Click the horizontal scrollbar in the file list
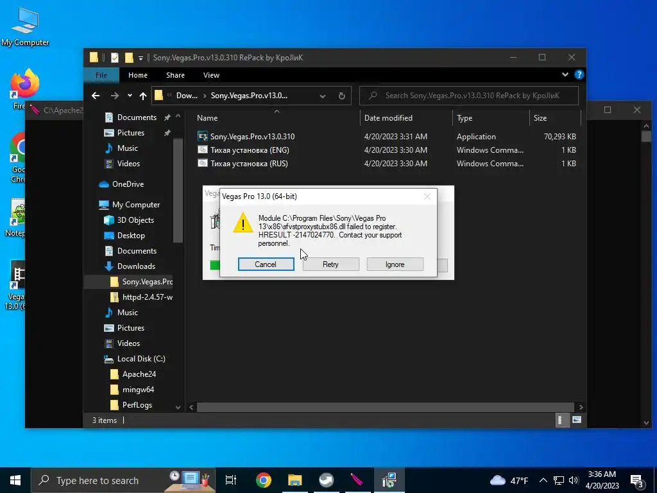Viewport: 657px width, 493px height. (x=385, y=407)
